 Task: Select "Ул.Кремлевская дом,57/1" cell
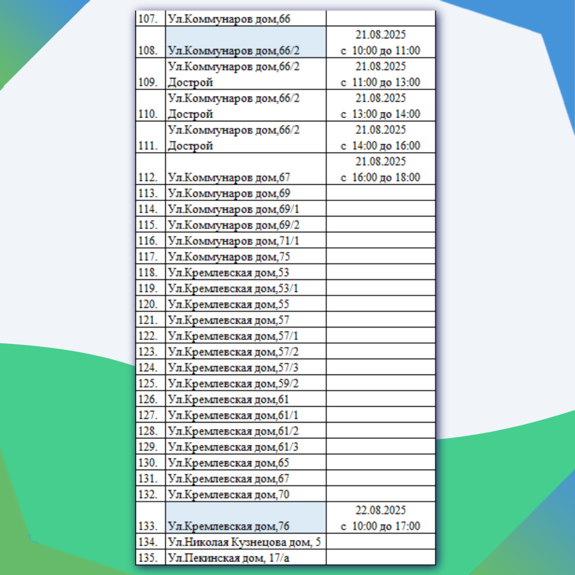point(246,336)
